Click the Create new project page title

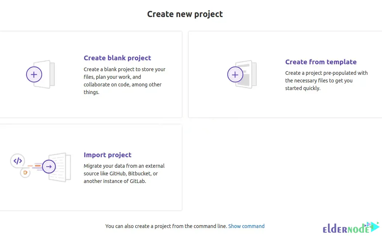click(x=185, y=14)
